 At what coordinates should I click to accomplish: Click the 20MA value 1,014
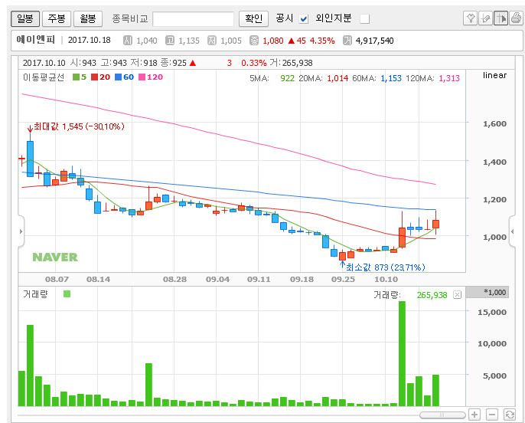coord(337,78)
